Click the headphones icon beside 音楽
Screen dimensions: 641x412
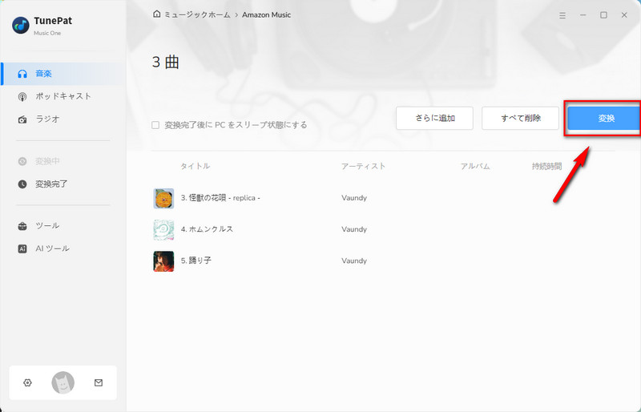pos(22,74)
